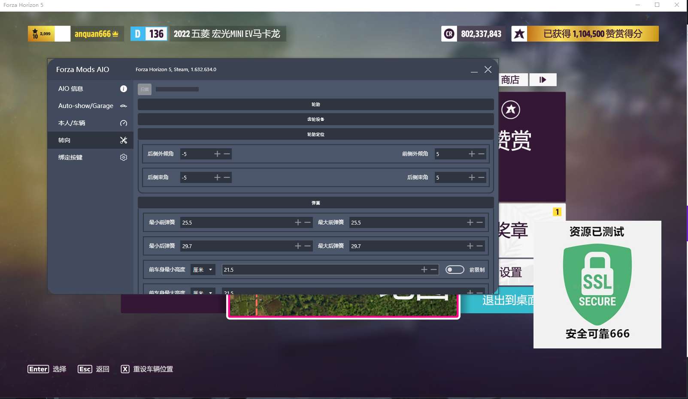This screenshot has height=399, width=688.
Task: Increase 前车身最小高度 with its plus icon
Action: (x=424, y=270)
